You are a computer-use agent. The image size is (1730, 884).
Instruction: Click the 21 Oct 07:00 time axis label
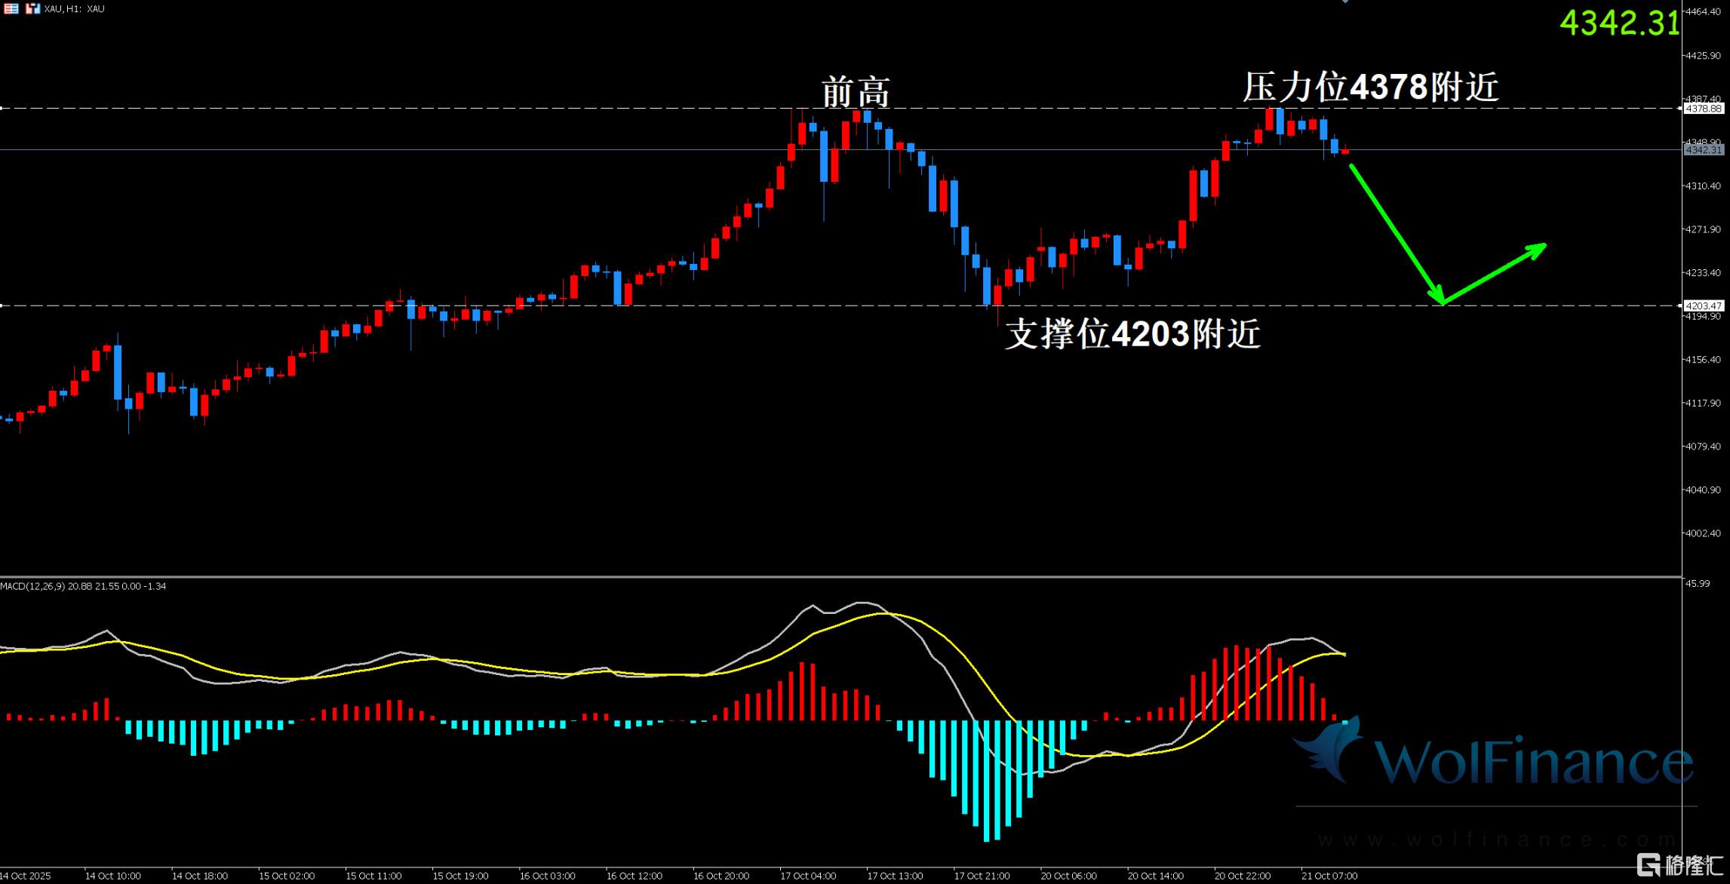pos(1329,876)
